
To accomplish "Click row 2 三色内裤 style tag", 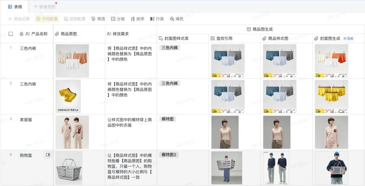I will click(x=170, y=83).
